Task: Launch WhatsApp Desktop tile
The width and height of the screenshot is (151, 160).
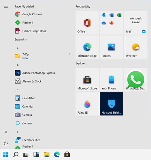Action: [x=136, y=80]
